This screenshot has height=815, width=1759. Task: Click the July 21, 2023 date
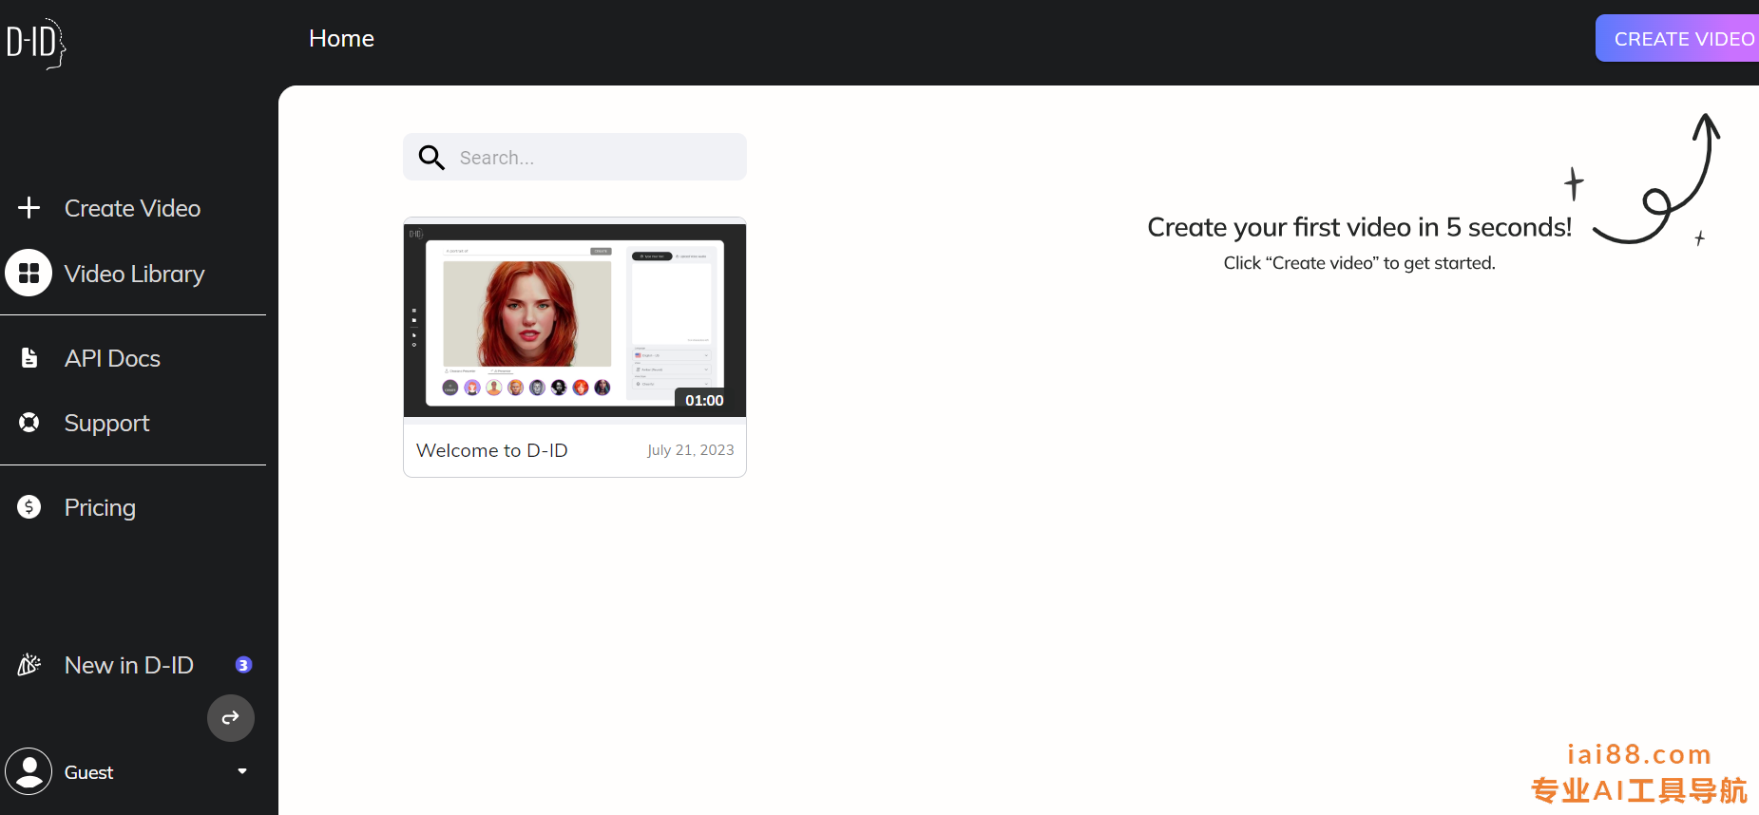691,450
